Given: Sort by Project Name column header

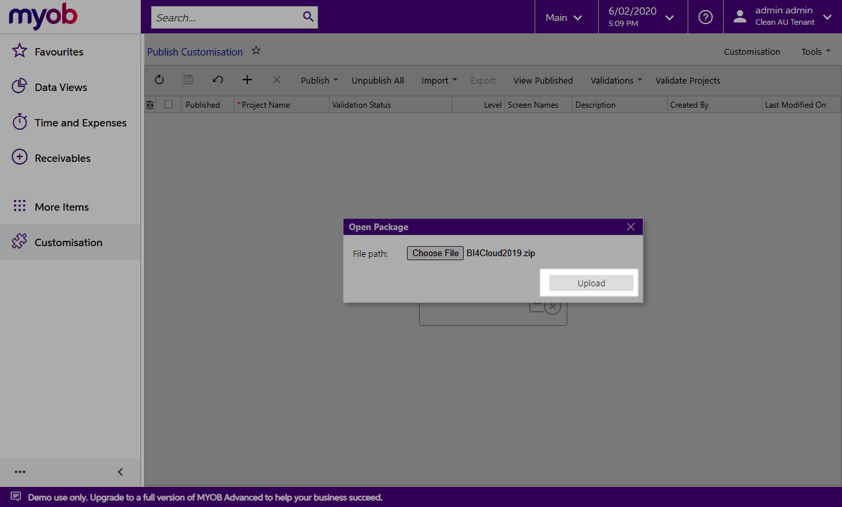Looking at the screenshot, I should click(281, 104).
